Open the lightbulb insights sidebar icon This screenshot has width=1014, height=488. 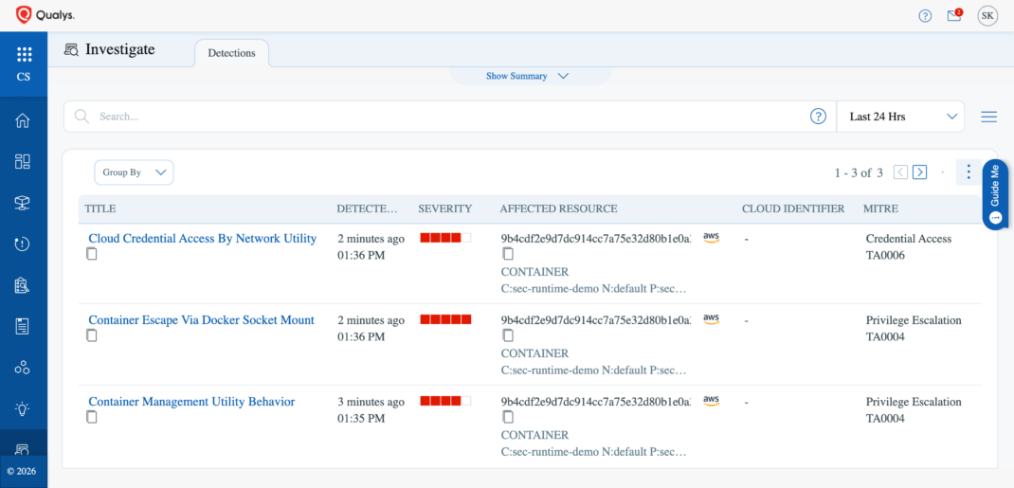23,408
